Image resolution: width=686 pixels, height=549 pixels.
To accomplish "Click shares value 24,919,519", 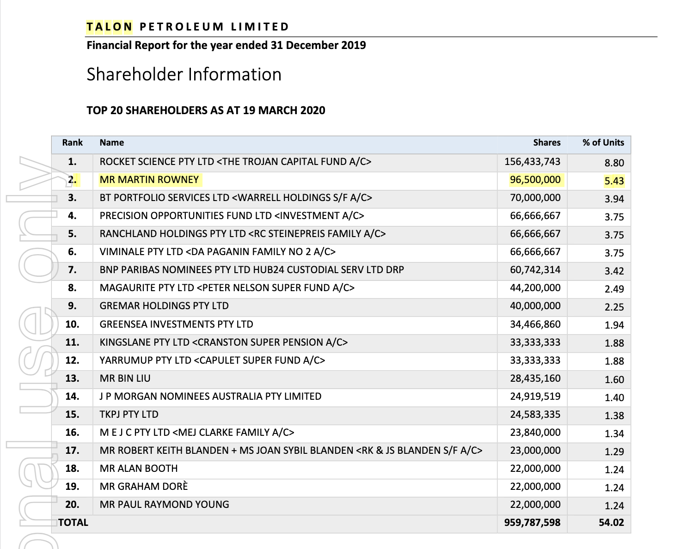I will click(535, 396).
